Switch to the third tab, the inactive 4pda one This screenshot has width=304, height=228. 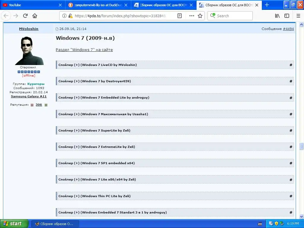tap(164, 5)
